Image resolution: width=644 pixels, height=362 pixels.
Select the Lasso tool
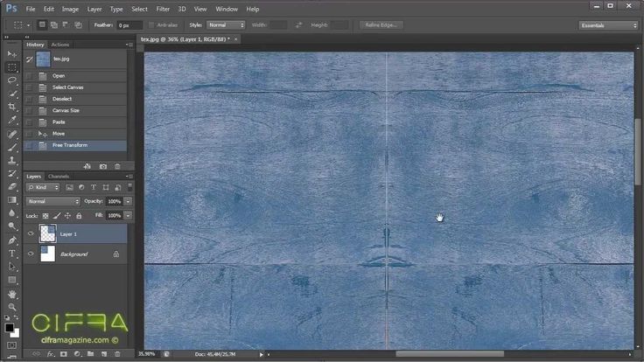[x=12, y=80]
